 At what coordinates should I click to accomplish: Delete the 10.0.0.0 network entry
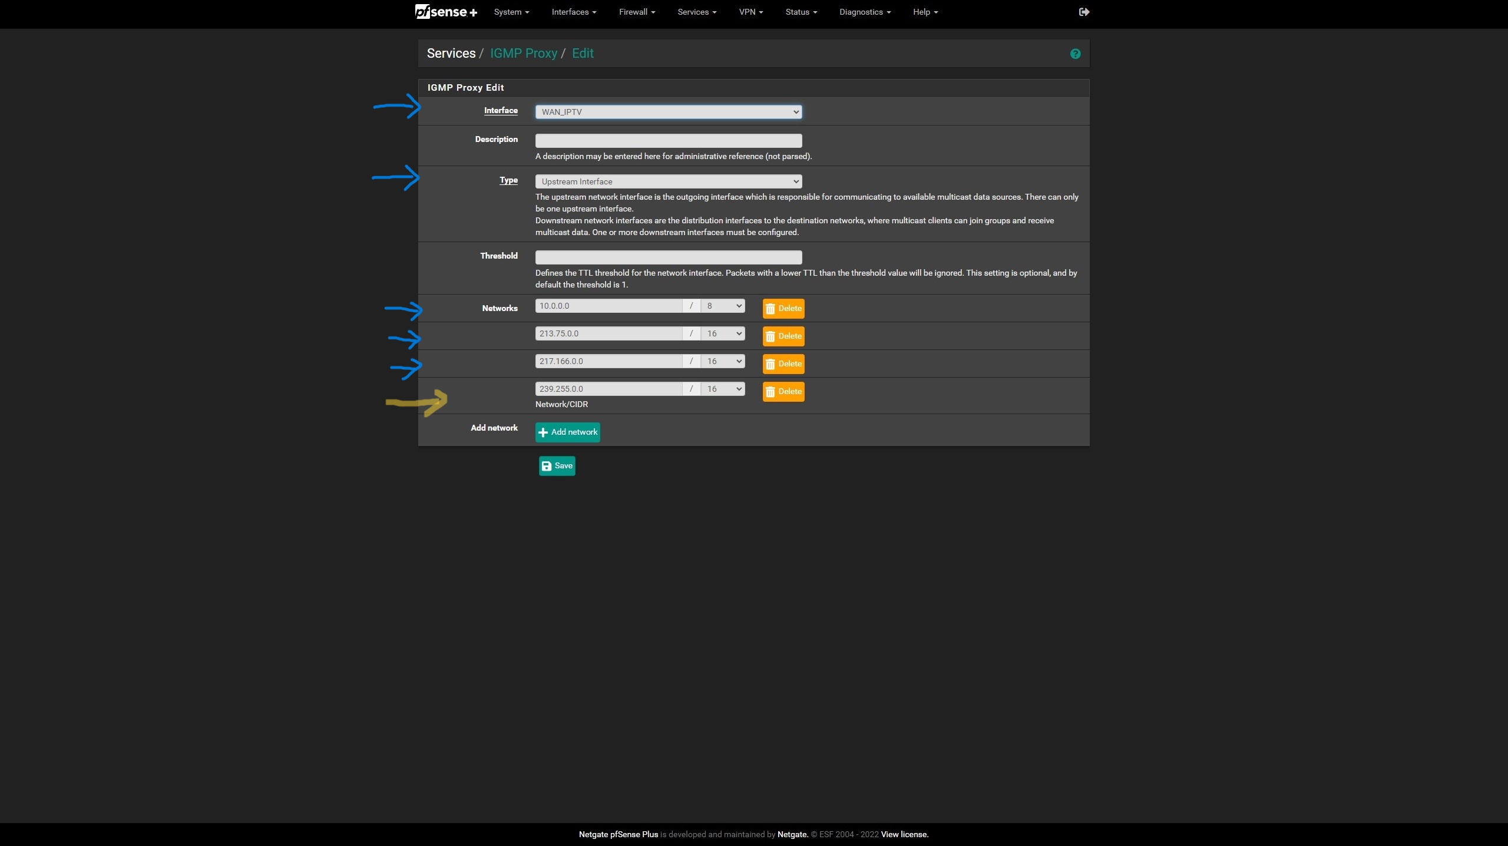pos(783,309)
